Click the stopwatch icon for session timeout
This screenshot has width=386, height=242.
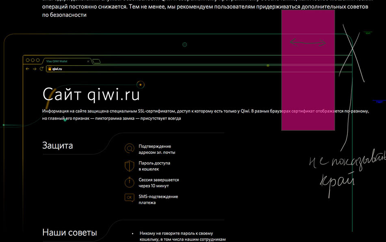(129, 182)
